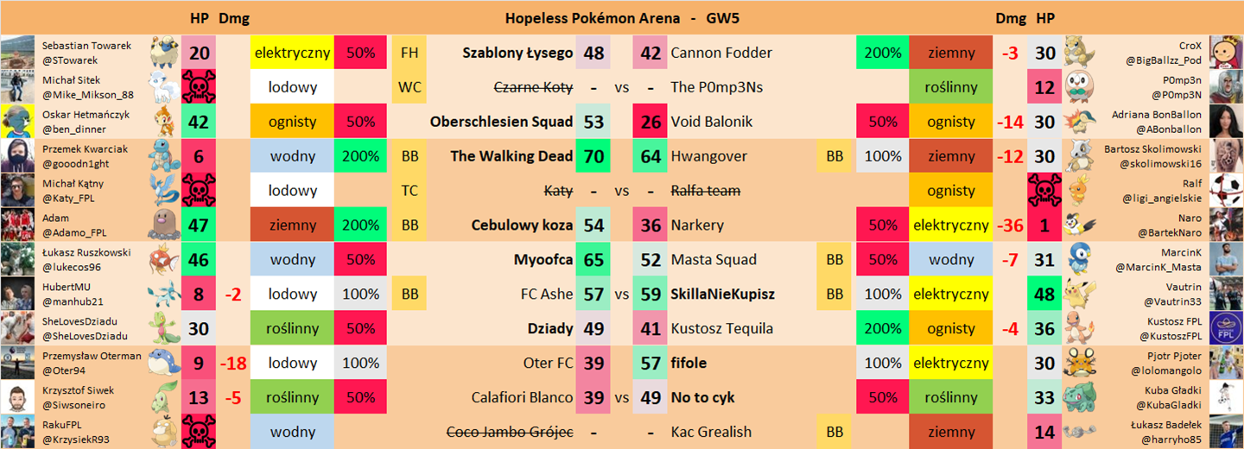
Task: Select the TC chip cell in Katy's row
Action: 409,191
